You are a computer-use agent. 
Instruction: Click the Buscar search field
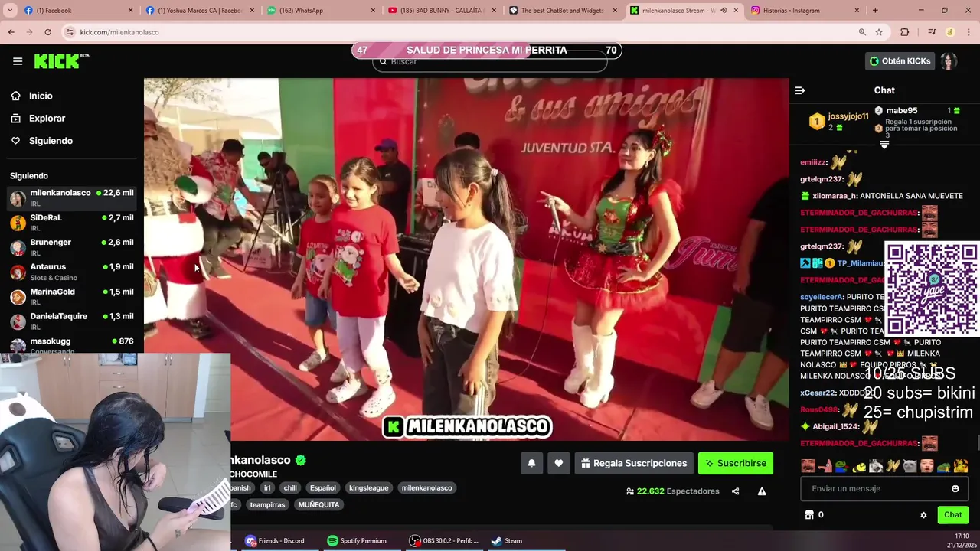[x=490, y=61]
